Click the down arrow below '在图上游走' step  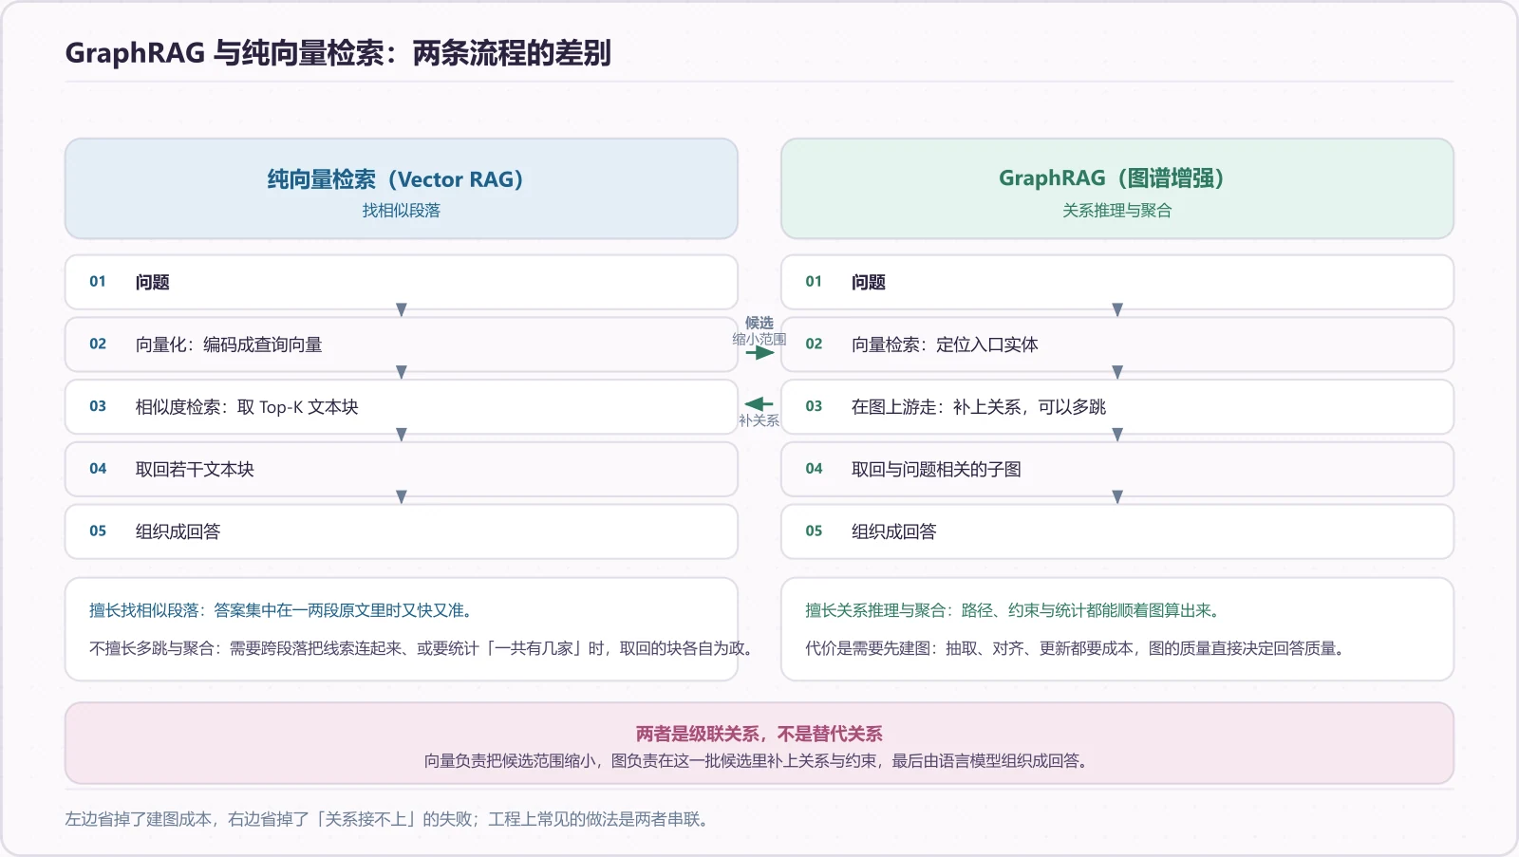click(x=1117, y=435)
